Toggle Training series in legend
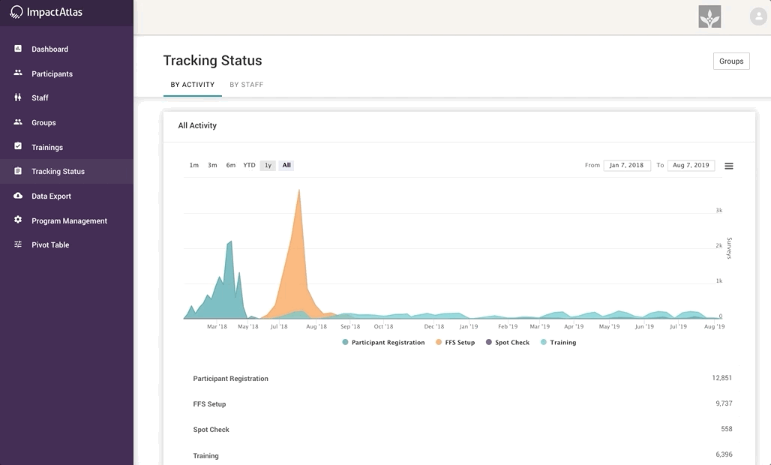This screenshot has width=771, height=465. tap(558, 342)
